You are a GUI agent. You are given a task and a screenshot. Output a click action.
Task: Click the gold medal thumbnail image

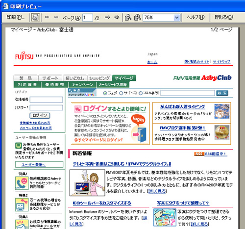222,132
